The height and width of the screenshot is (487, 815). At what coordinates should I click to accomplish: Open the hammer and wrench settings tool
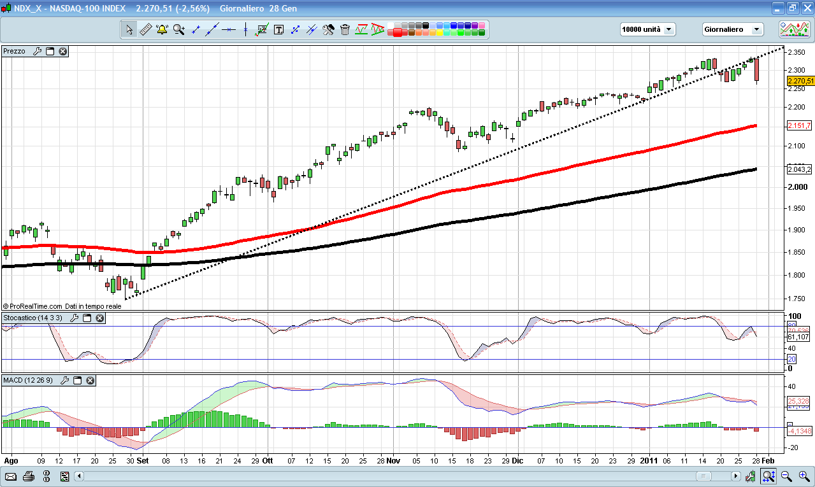click(328, 29)
